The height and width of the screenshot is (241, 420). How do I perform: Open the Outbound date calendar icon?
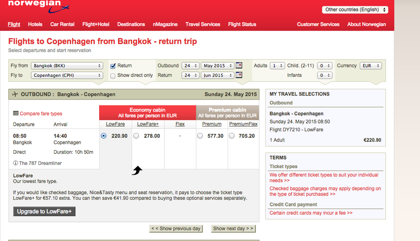click(239, 65)
